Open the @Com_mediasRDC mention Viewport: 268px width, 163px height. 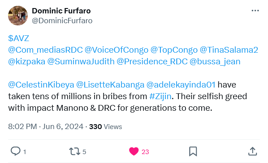coord(45,50)
